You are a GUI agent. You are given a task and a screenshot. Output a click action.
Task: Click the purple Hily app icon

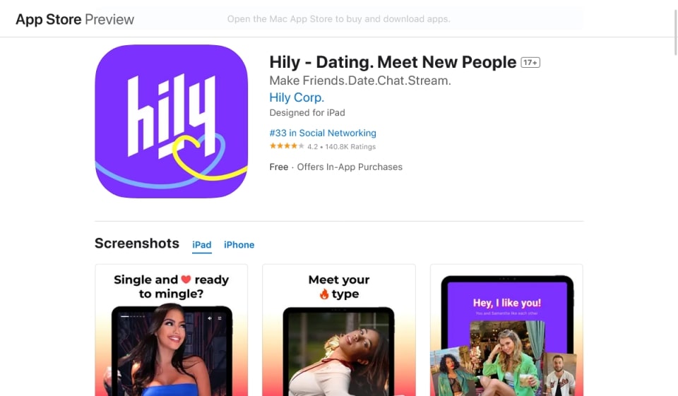[x=171, y=121]
